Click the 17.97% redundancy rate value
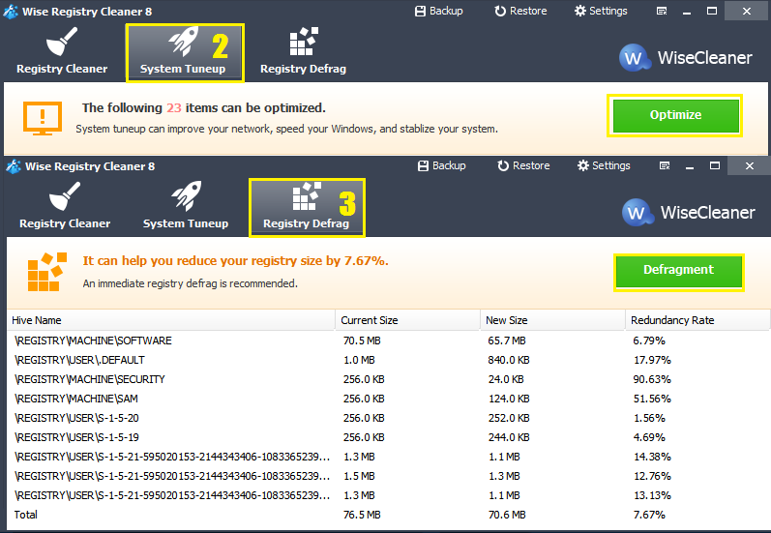This screenshot has height=533, width=771. coord(652,360)
